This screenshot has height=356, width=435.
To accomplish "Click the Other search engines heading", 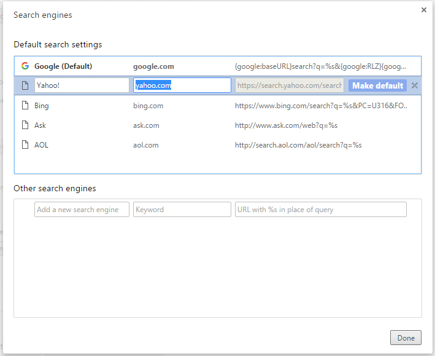I will [x=55, y=188].
